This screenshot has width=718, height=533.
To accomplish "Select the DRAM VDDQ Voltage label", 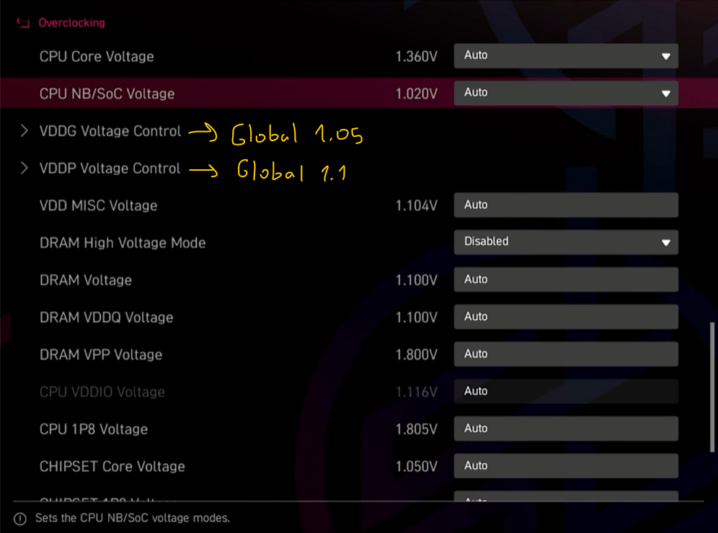I will [106, 318].
